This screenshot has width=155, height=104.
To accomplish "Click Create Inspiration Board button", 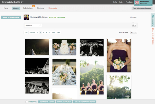I will 85,102.
